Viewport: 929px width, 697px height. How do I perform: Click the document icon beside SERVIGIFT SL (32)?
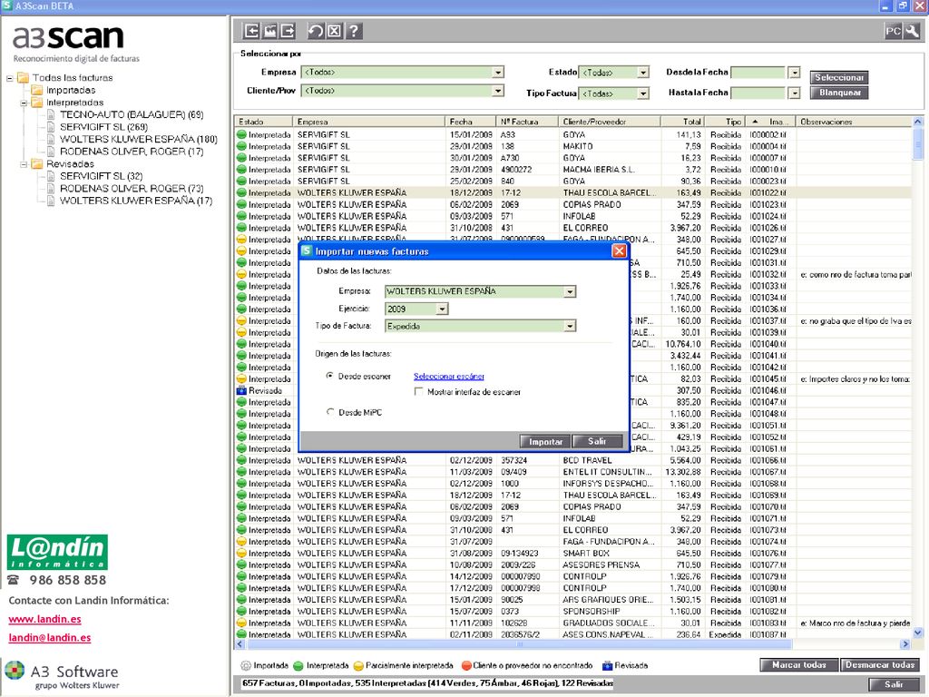pyautogui.click(x=51, y=176)
